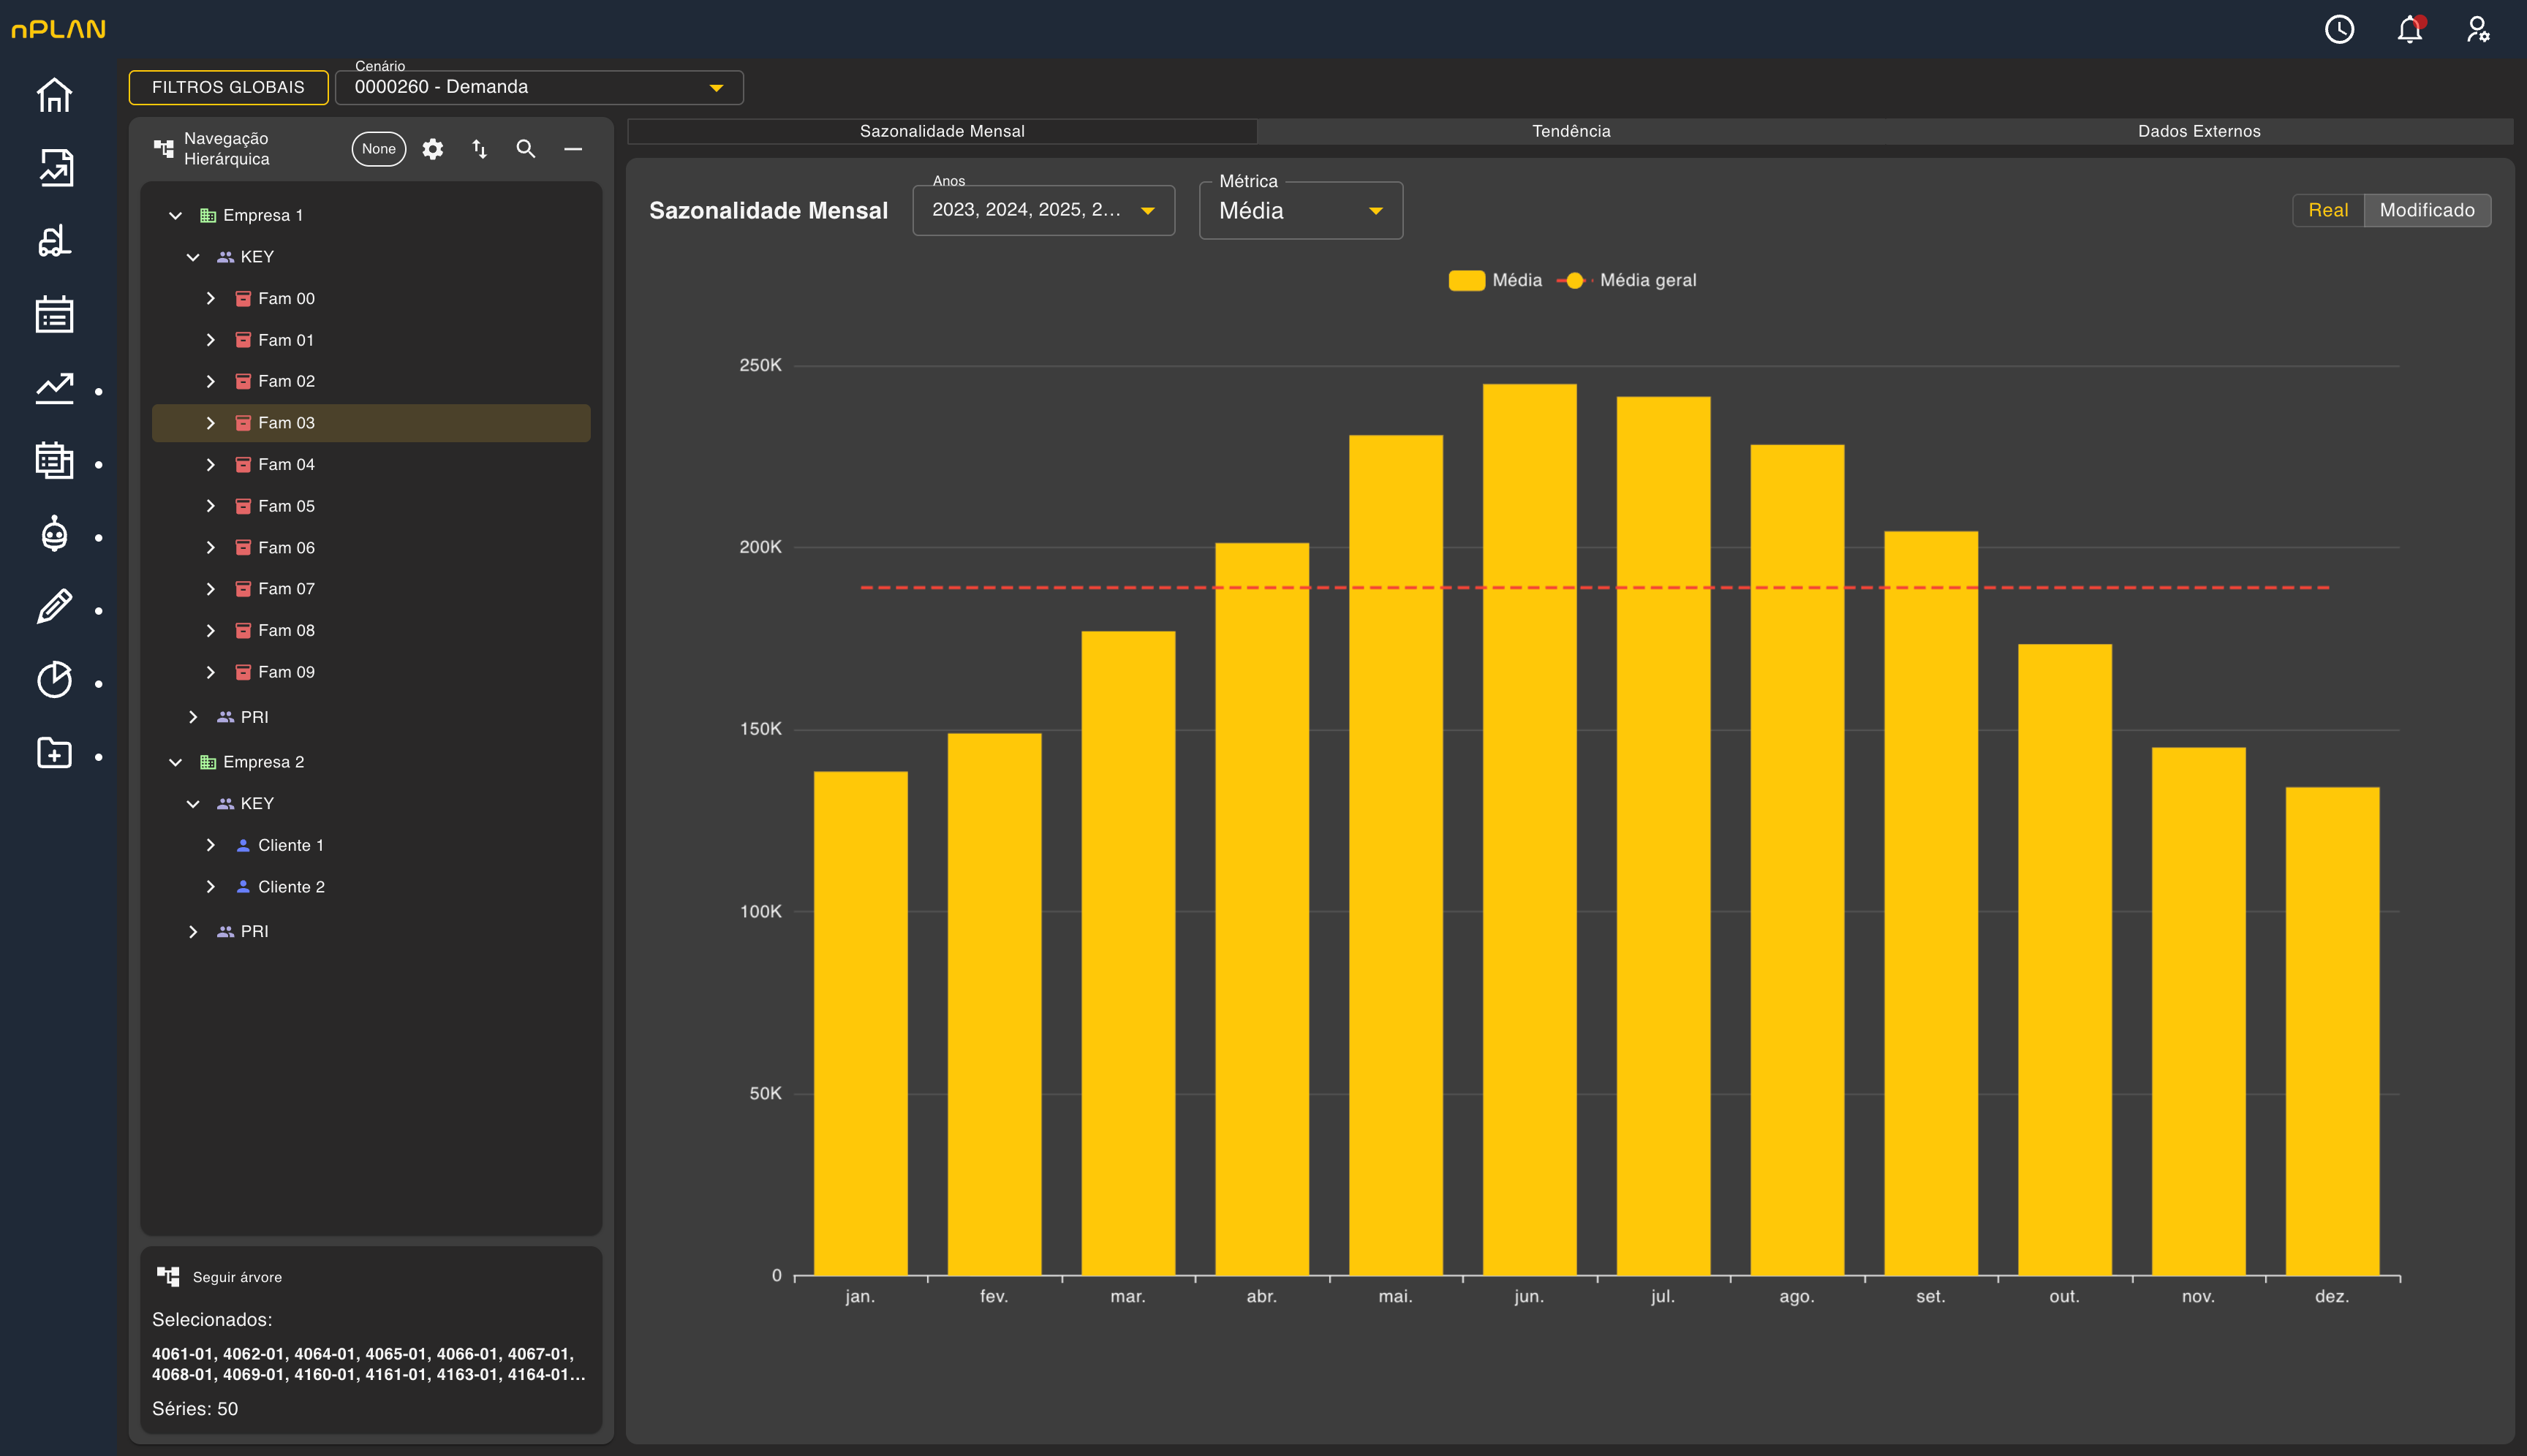Open hierarchy navigation settings gear
2527x1456 pixels.
point(432,149)
